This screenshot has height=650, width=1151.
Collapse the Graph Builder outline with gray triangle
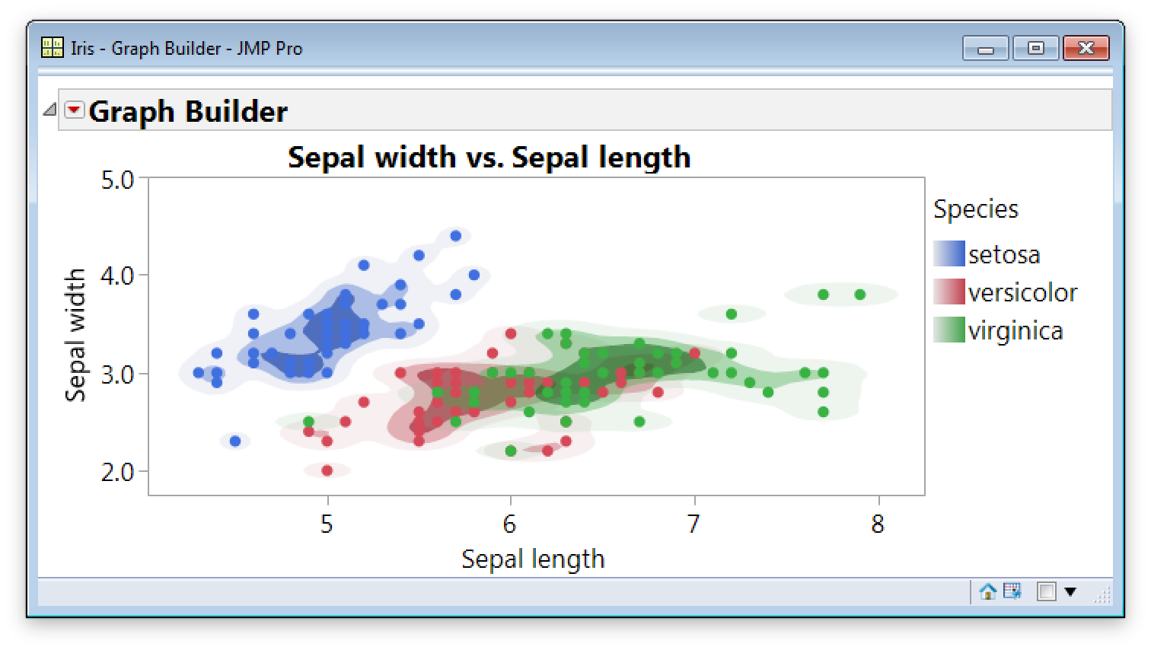49,110
